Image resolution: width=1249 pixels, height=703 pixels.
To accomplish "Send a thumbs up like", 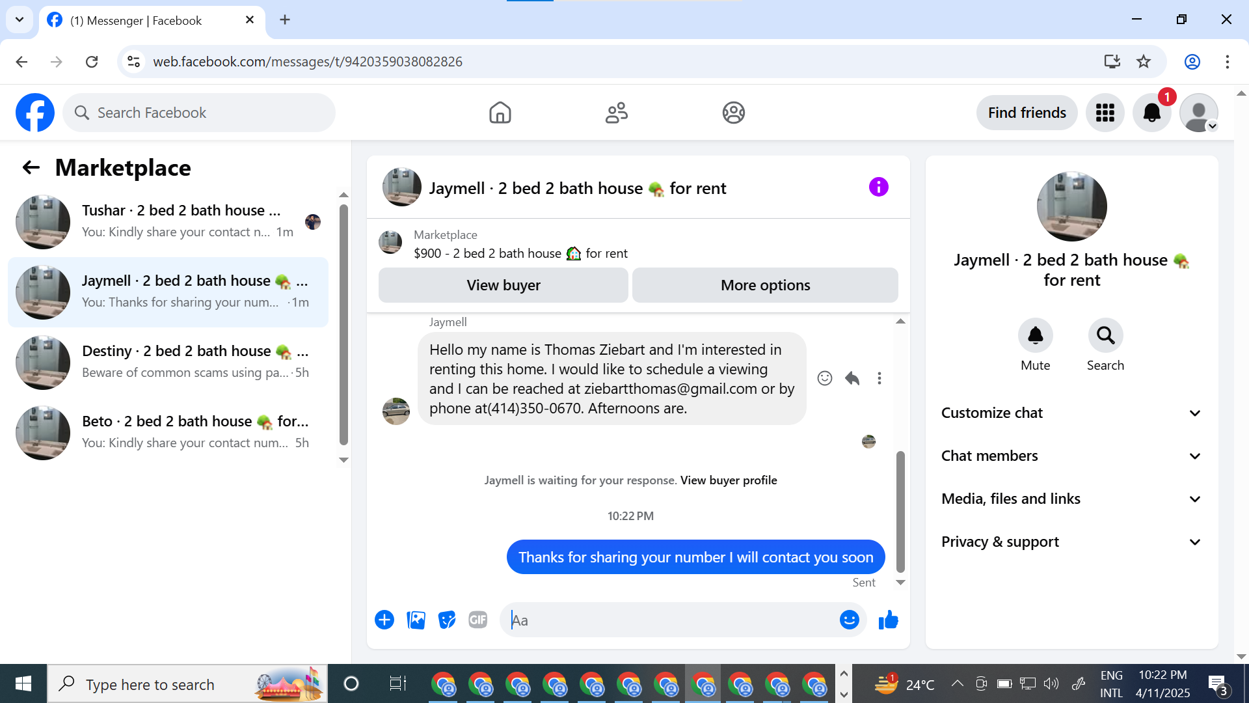I will tap(888, 620).
